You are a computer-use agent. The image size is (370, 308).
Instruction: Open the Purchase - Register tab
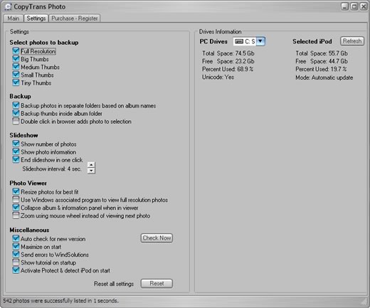[75, 18]
